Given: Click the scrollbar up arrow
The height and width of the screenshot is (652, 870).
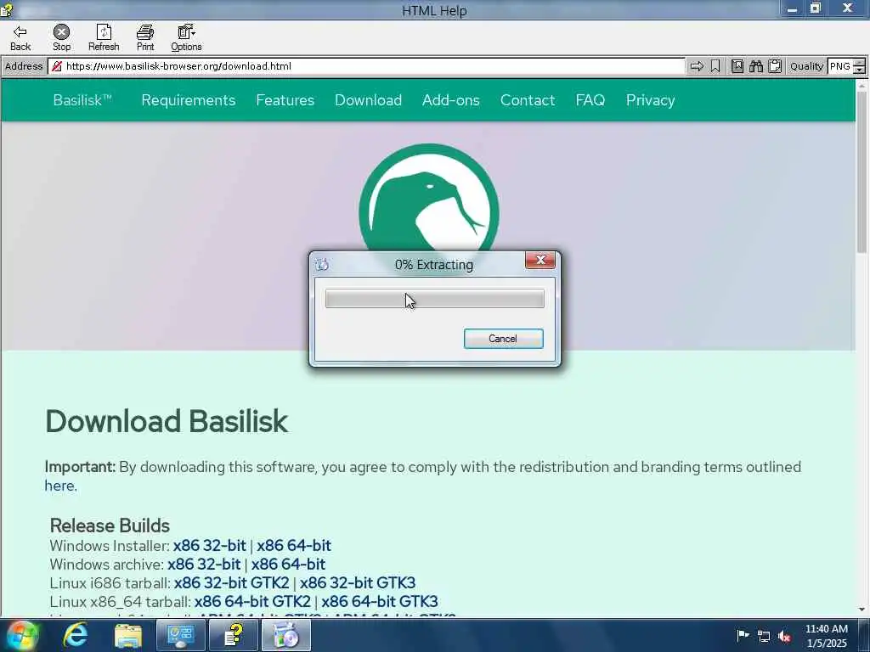Looking at the screenshot, I should (x=862, y=86).
